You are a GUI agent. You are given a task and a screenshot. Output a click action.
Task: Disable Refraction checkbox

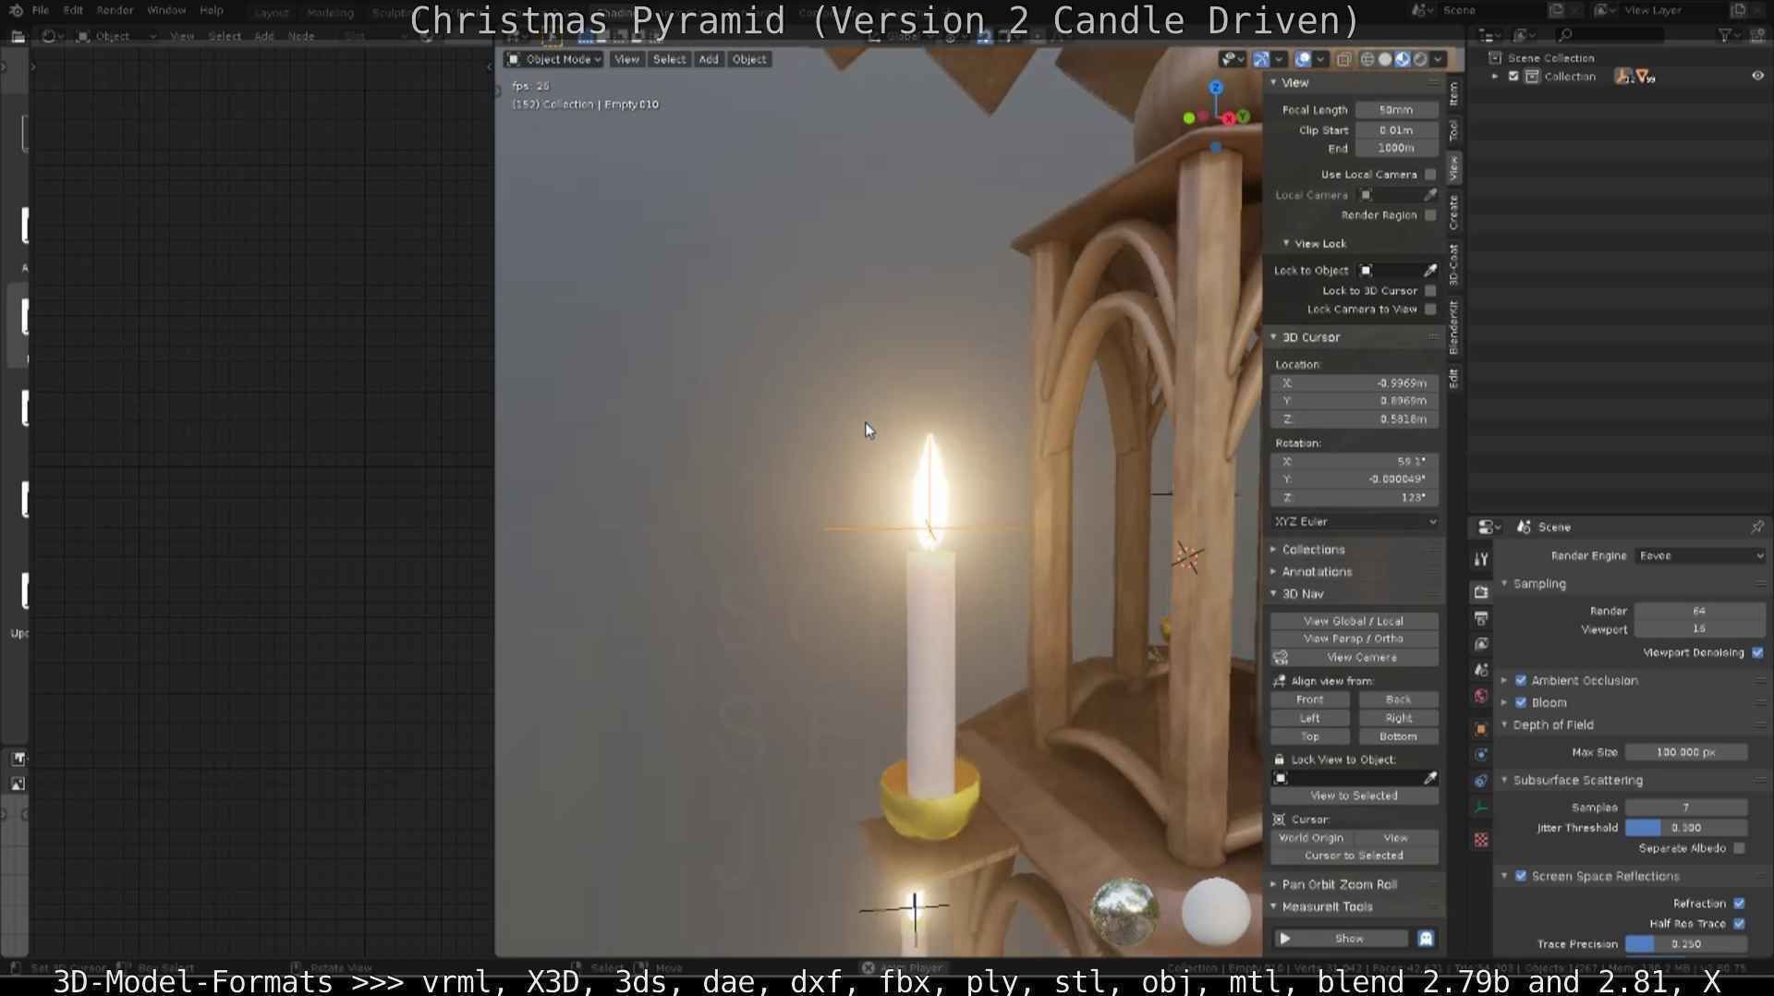click(1740, 905)
